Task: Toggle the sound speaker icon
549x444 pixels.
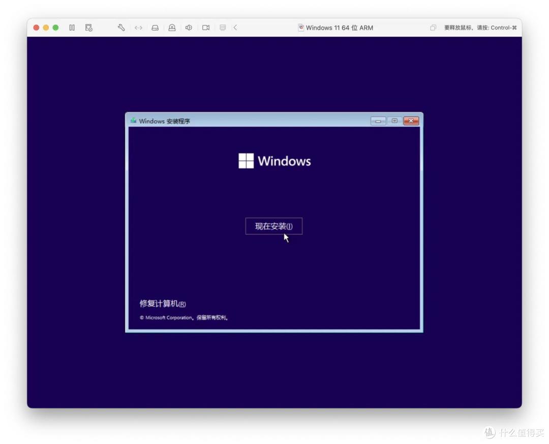Action: pos(189,27)
